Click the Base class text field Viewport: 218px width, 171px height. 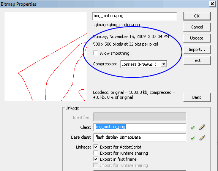pyautogui.click(x=140, y=138)
